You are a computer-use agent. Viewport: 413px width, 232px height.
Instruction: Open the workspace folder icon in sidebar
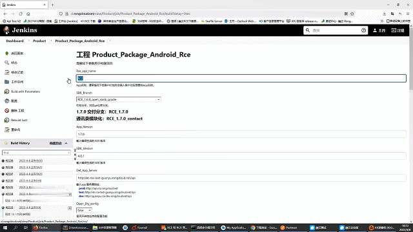coord(7,82)
